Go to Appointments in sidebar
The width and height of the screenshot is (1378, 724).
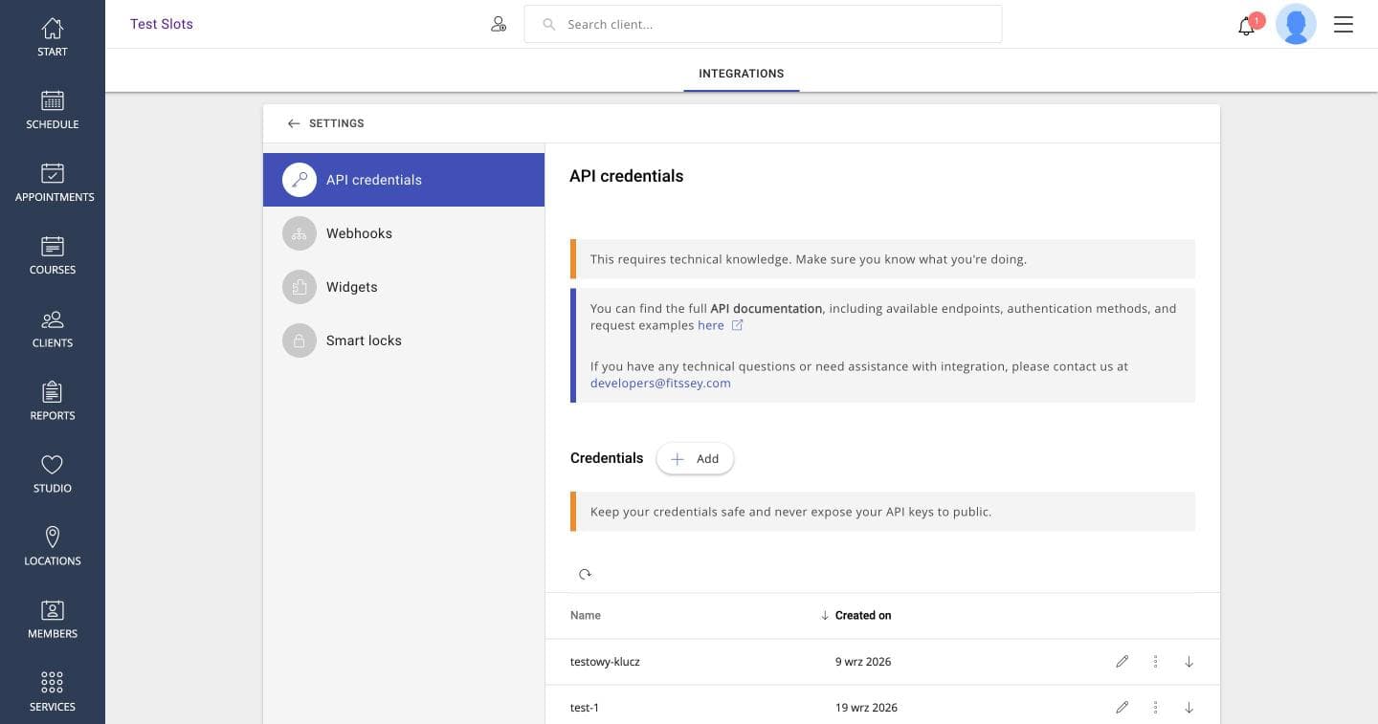(x=53, y=183)
